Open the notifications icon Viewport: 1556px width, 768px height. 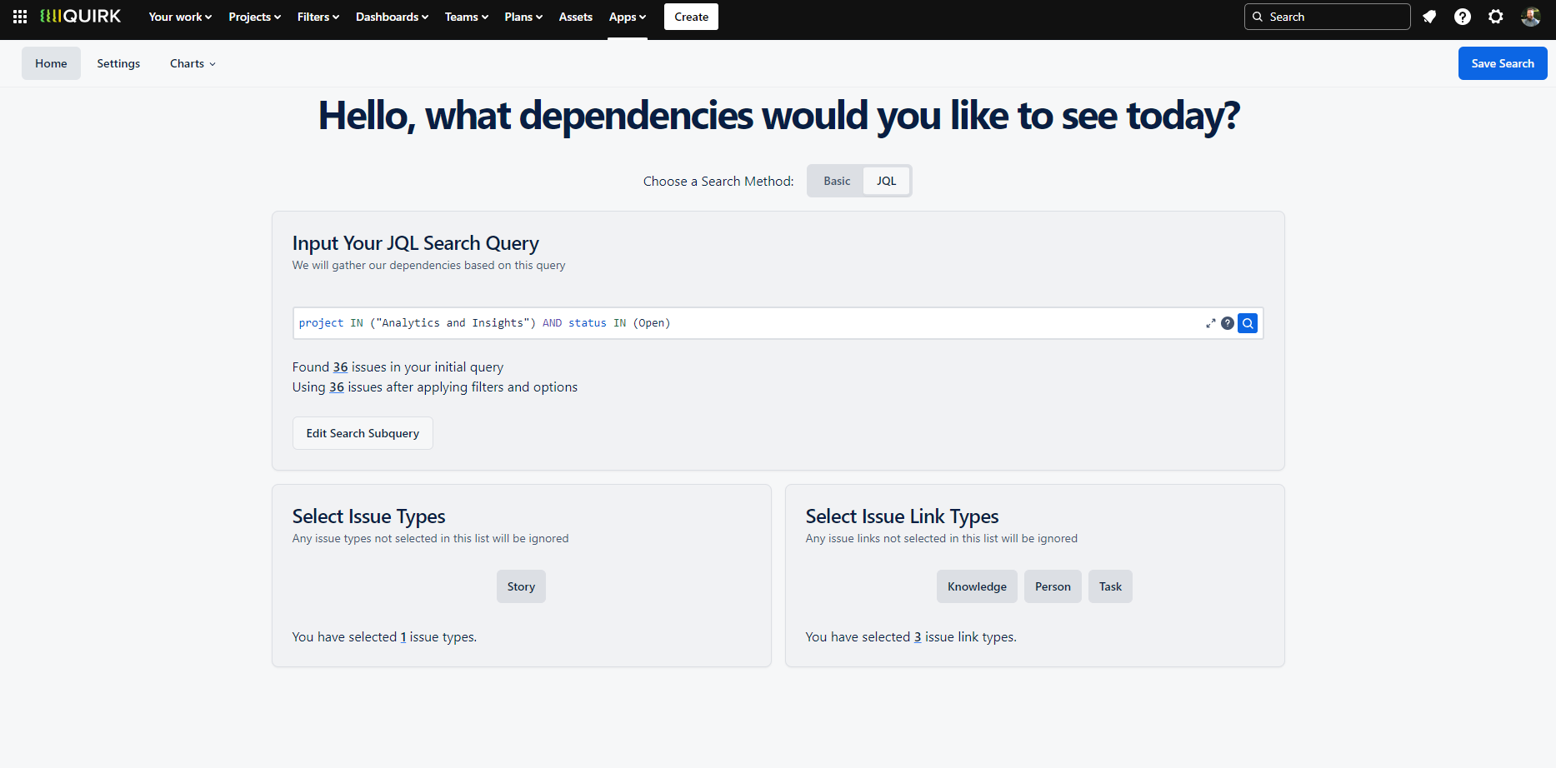(x=1429, y=17)
